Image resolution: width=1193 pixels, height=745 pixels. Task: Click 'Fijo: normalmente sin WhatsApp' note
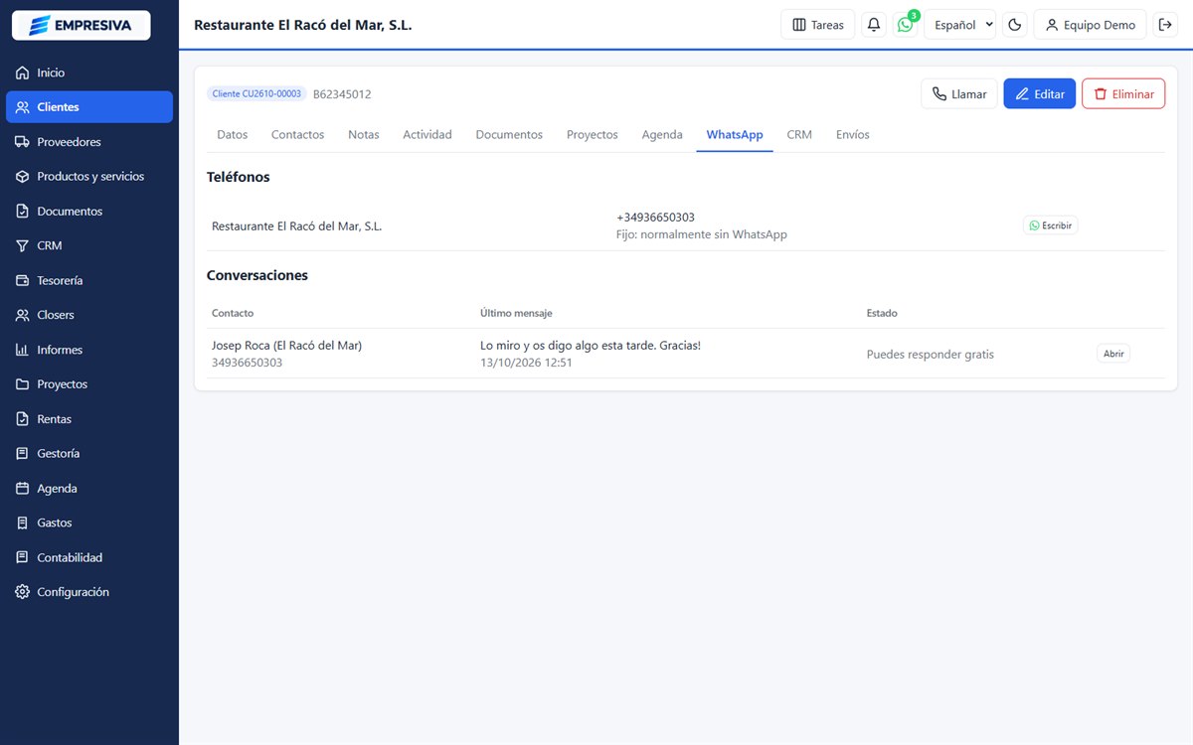pyautogui.click(x=702, y=234)
